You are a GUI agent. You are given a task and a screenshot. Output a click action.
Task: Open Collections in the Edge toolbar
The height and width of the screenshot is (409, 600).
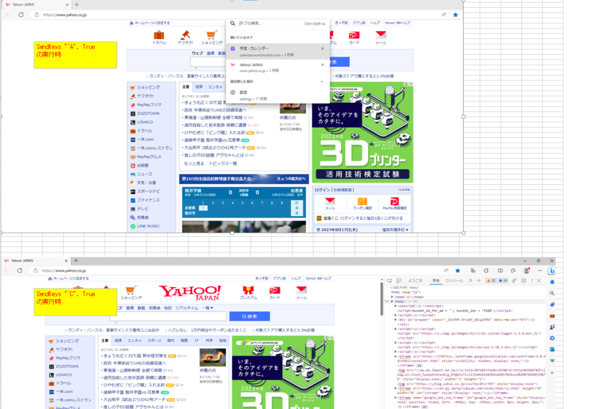[x=514, y=270]
